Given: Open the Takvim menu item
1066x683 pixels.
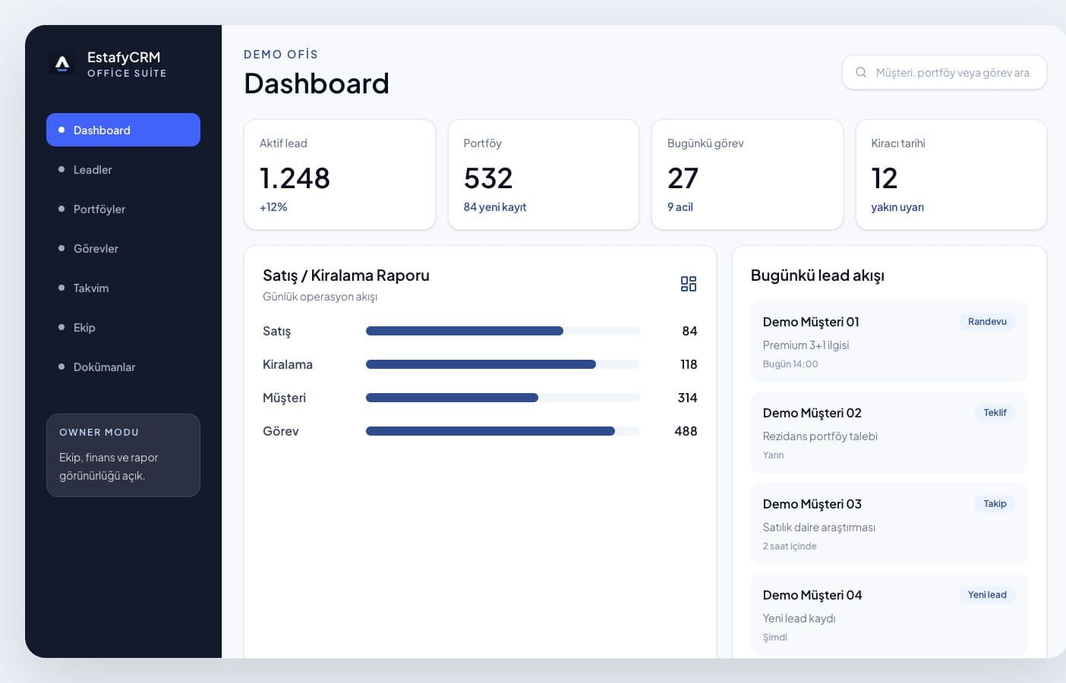Looking at the screenshot, I should coord(123,288).
